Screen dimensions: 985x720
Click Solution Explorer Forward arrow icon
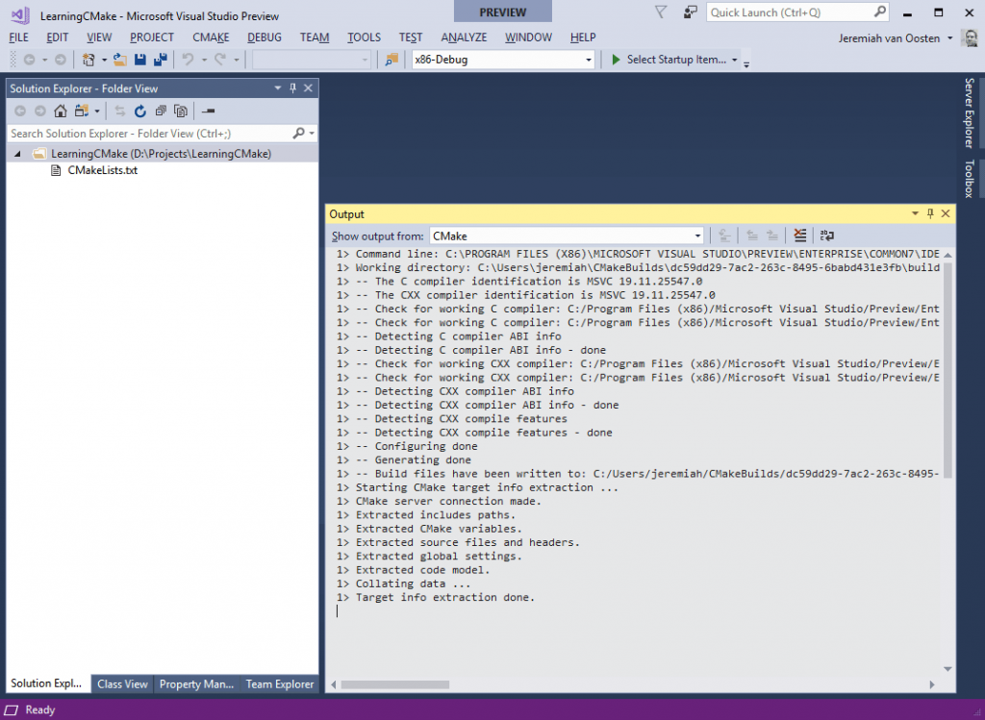(x=40, y=112)
